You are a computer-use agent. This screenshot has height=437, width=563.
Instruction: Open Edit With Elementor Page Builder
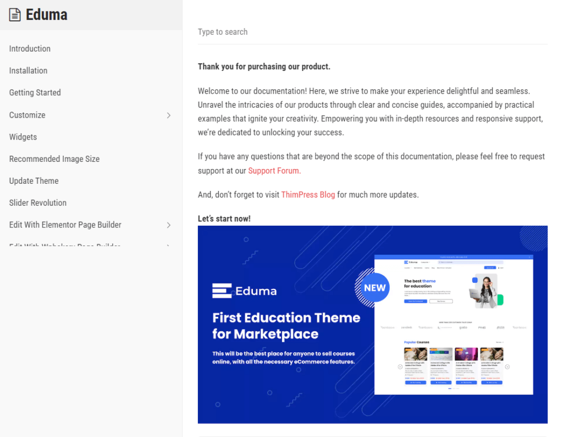click(x=65, y=225)
